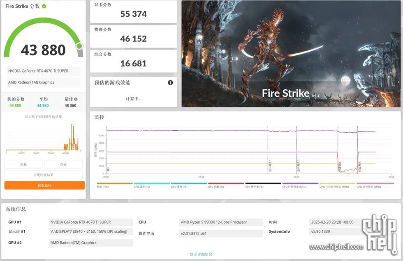The image size is (403, 261).
Task: Click the '预估的游戏效能' heading
Action: click(112, 82)
